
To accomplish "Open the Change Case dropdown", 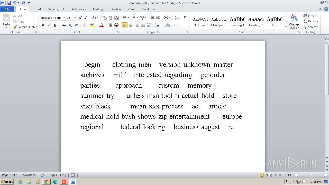I will tap(95, 18).
